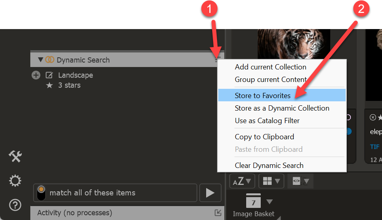382x220 pixels.
Task: Select the Landscape search entry
Action: click(x=75, y=75)
